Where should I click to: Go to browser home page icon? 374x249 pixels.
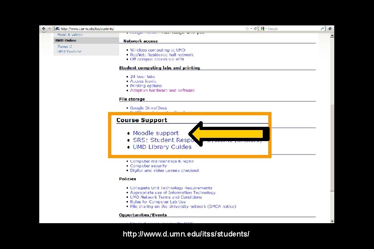[x=330, y=29]
